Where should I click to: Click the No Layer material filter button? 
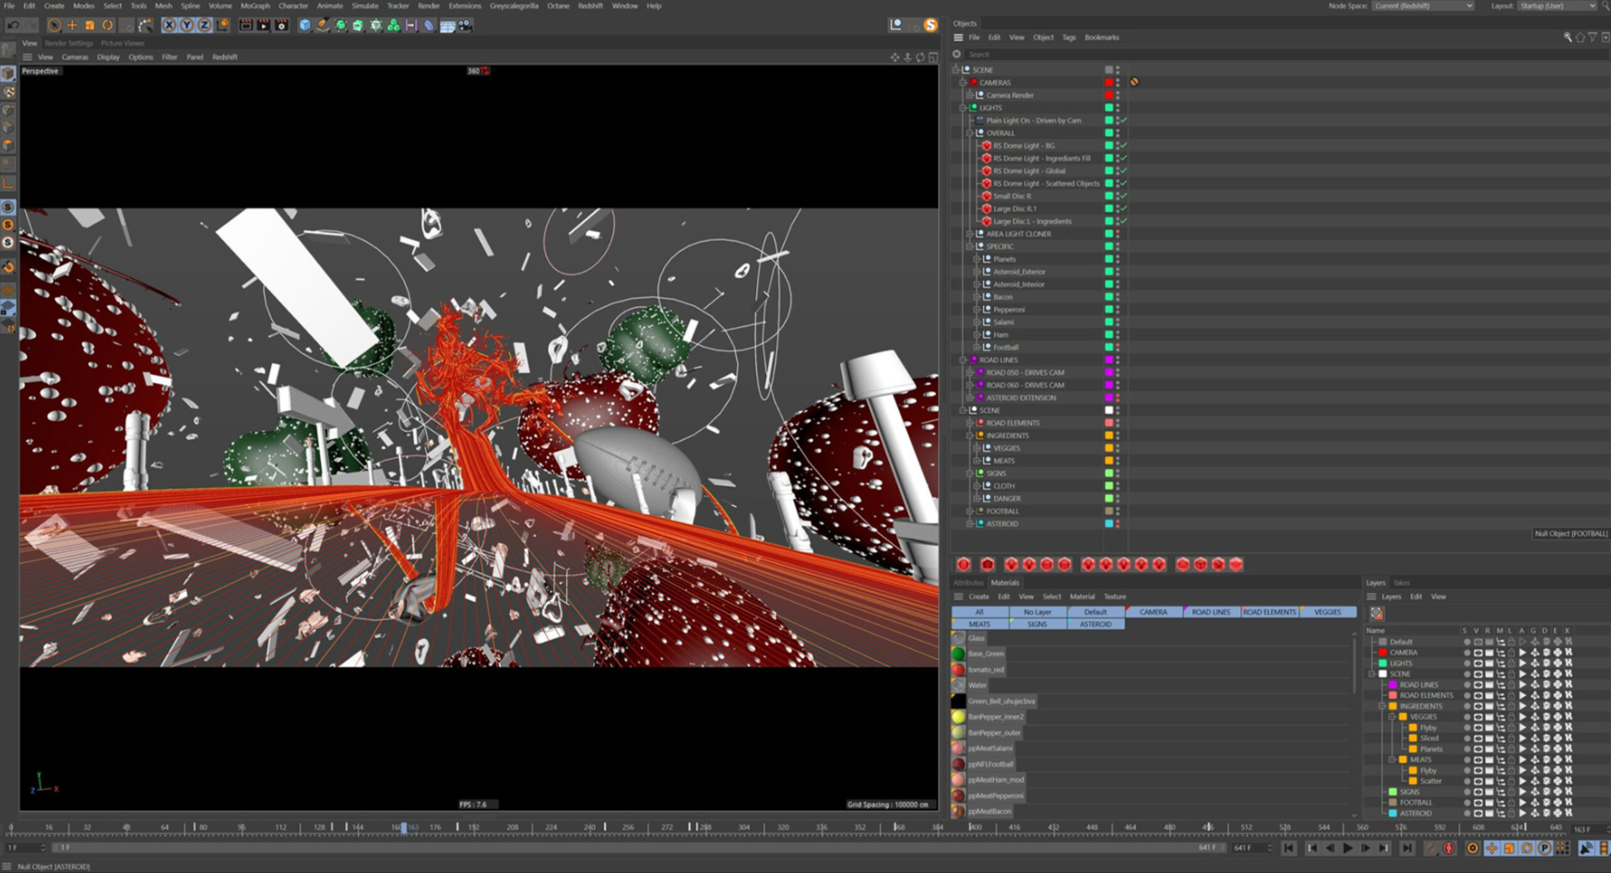[x=1037, y=612]
